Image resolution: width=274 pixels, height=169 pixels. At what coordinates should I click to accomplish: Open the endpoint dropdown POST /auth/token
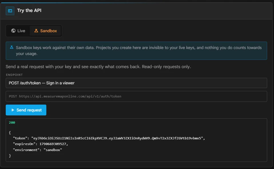pyautogui.click(x=136, y=83)
